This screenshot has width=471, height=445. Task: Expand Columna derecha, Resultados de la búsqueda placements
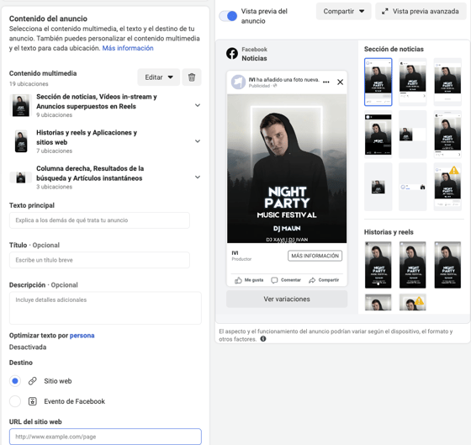[x=198, y=177]
